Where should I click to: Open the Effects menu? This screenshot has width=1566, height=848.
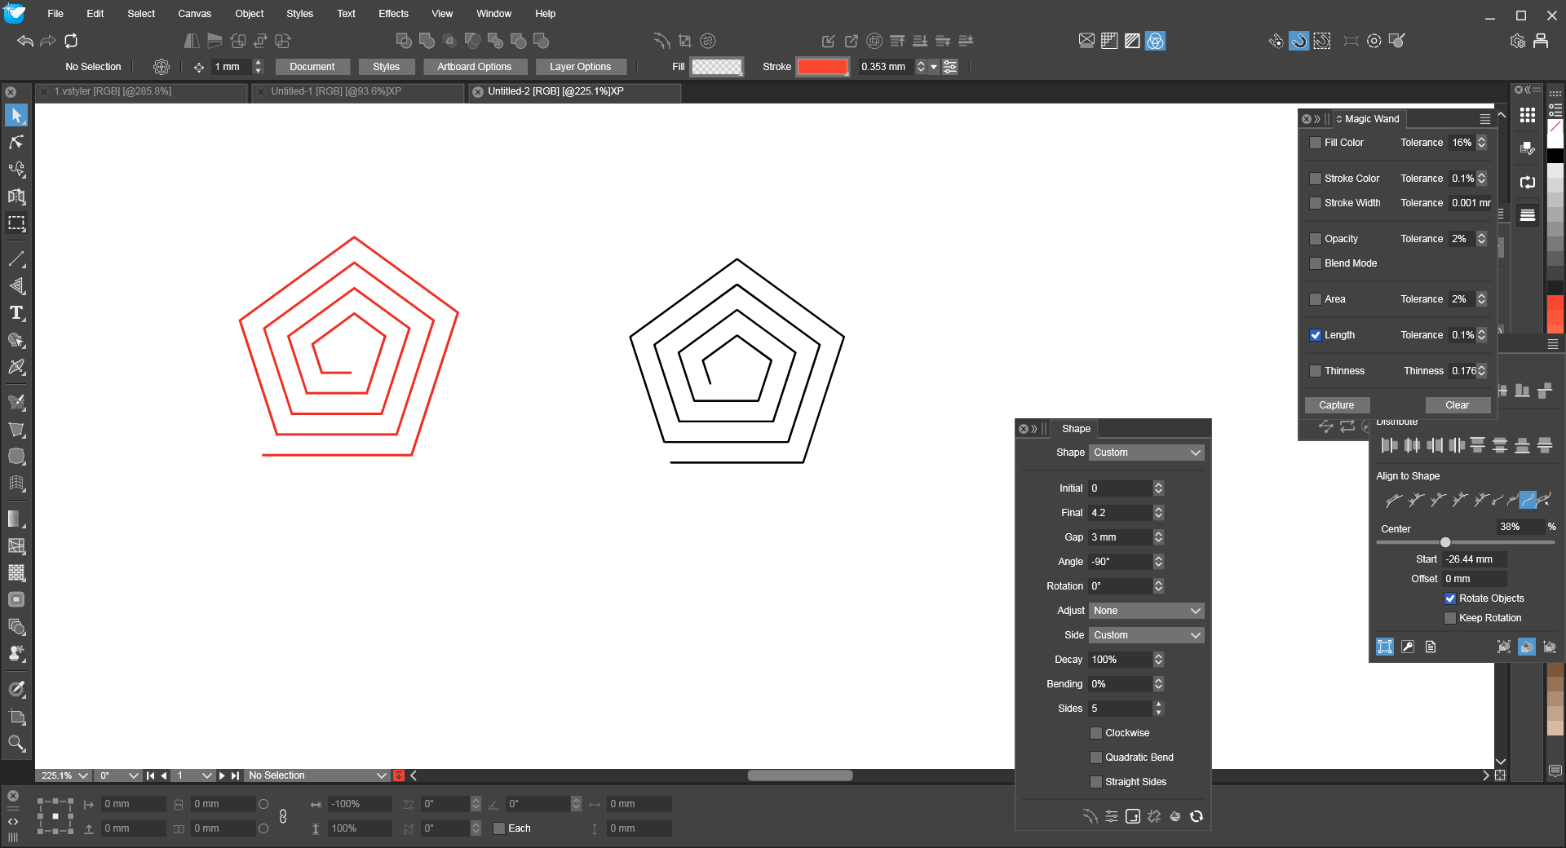coord(393,14)
